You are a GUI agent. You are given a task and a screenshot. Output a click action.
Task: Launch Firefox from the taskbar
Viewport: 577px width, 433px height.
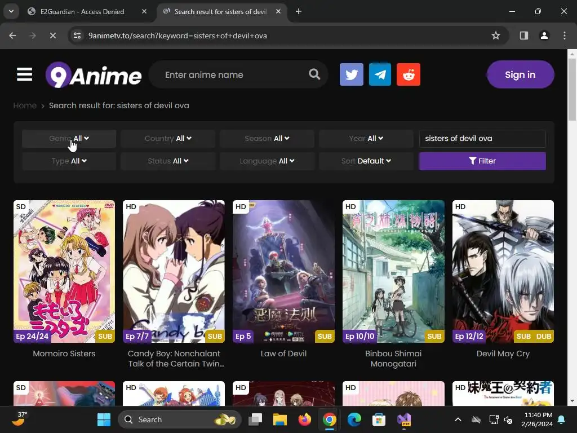tap(305, 419)
